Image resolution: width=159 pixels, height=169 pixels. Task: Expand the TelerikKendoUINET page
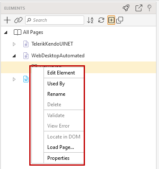(14, 44)
